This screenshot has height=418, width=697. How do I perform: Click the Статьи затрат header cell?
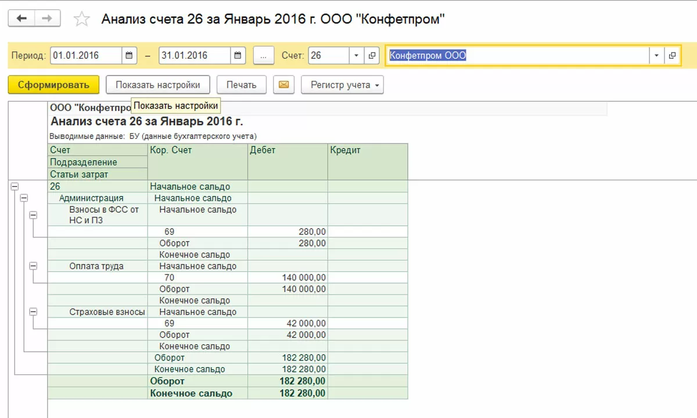(x=98, y=174)
